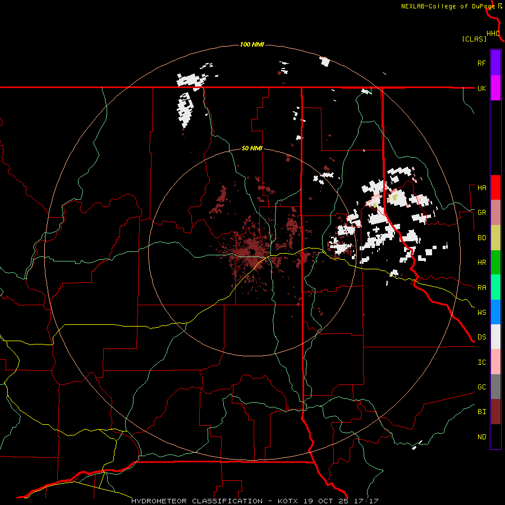The image size is (505, 505).
Task: Click the RF legend label
Action: click(x=481, y=63)
